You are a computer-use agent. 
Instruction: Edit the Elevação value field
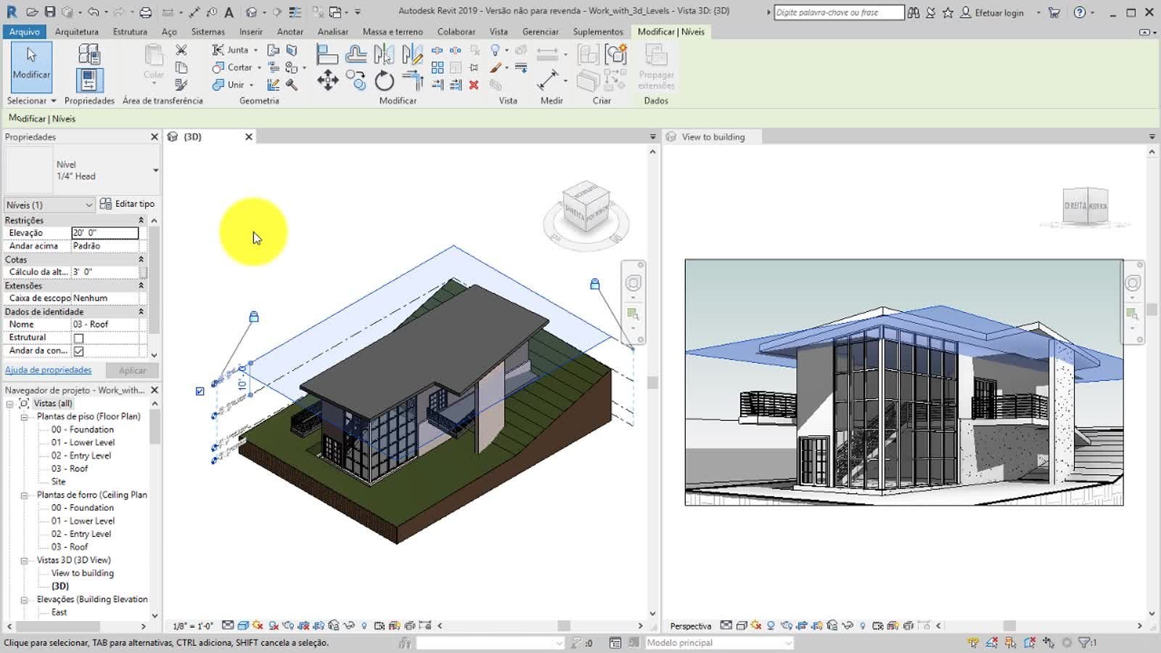point(104,233)
